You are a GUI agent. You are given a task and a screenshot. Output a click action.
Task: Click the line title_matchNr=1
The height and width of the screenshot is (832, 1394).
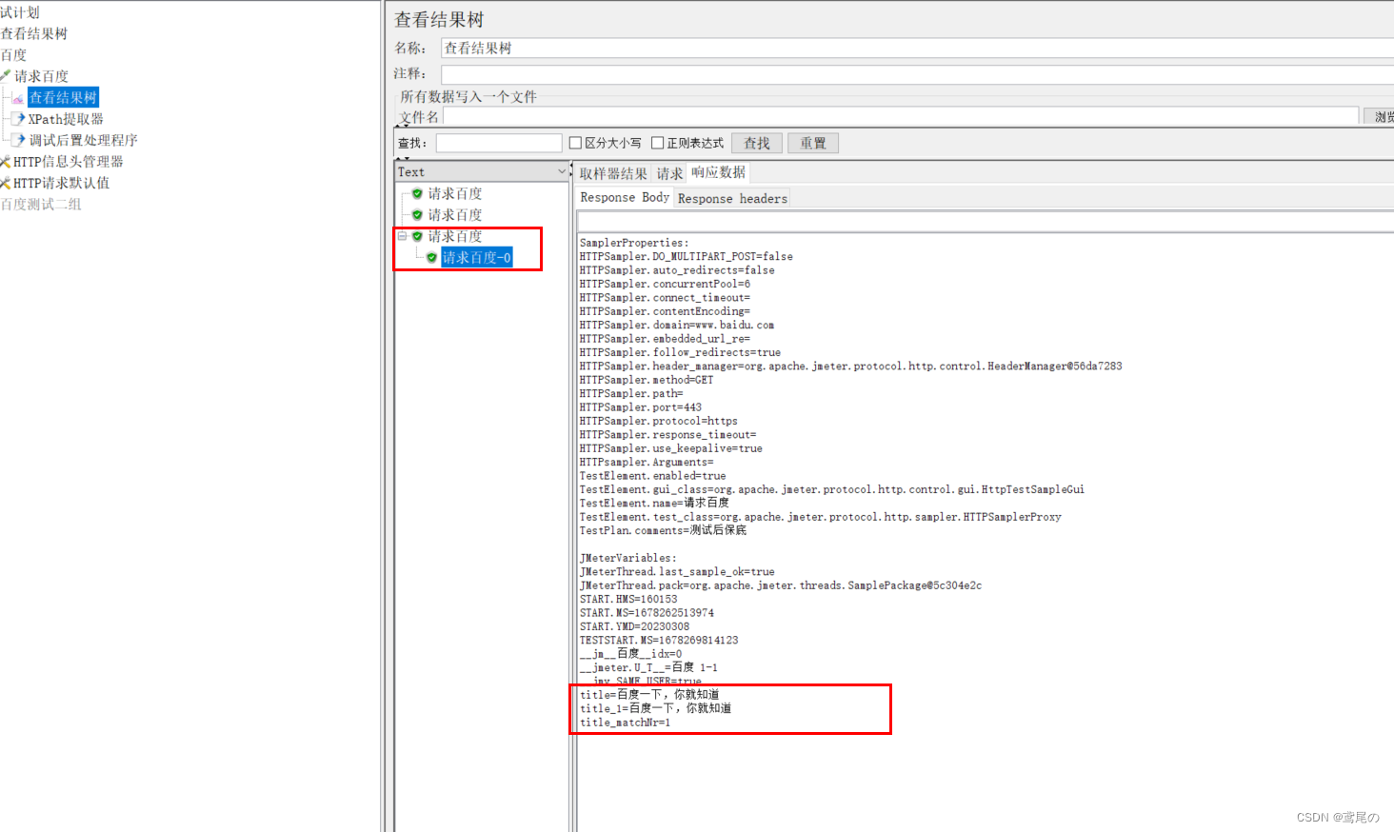point(625,723)
